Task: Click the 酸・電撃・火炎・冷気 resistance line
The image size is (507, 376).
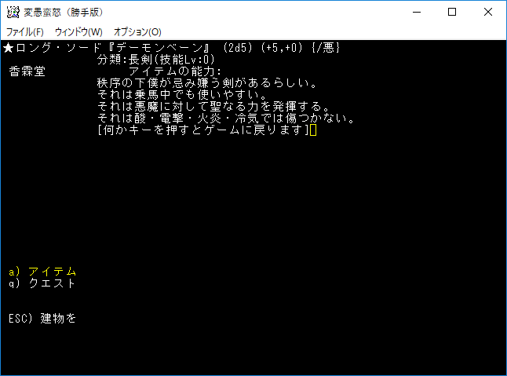Action: tap(226, 119)
